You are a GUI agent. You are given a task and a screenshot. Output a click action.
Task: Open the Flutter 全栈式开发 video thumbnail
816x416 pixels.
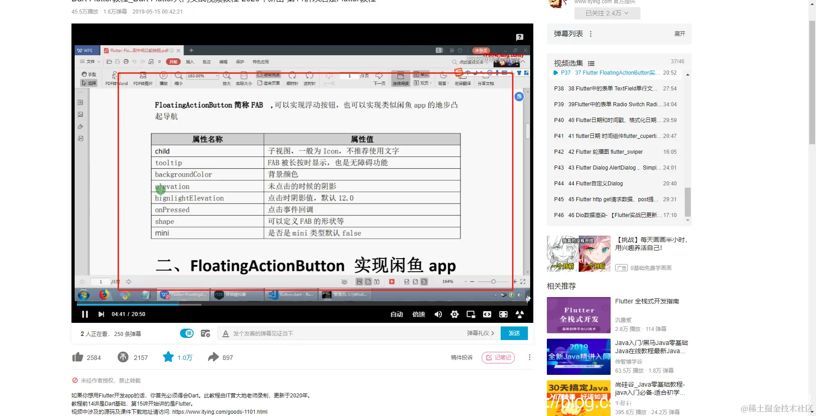(x=579, y=315)
